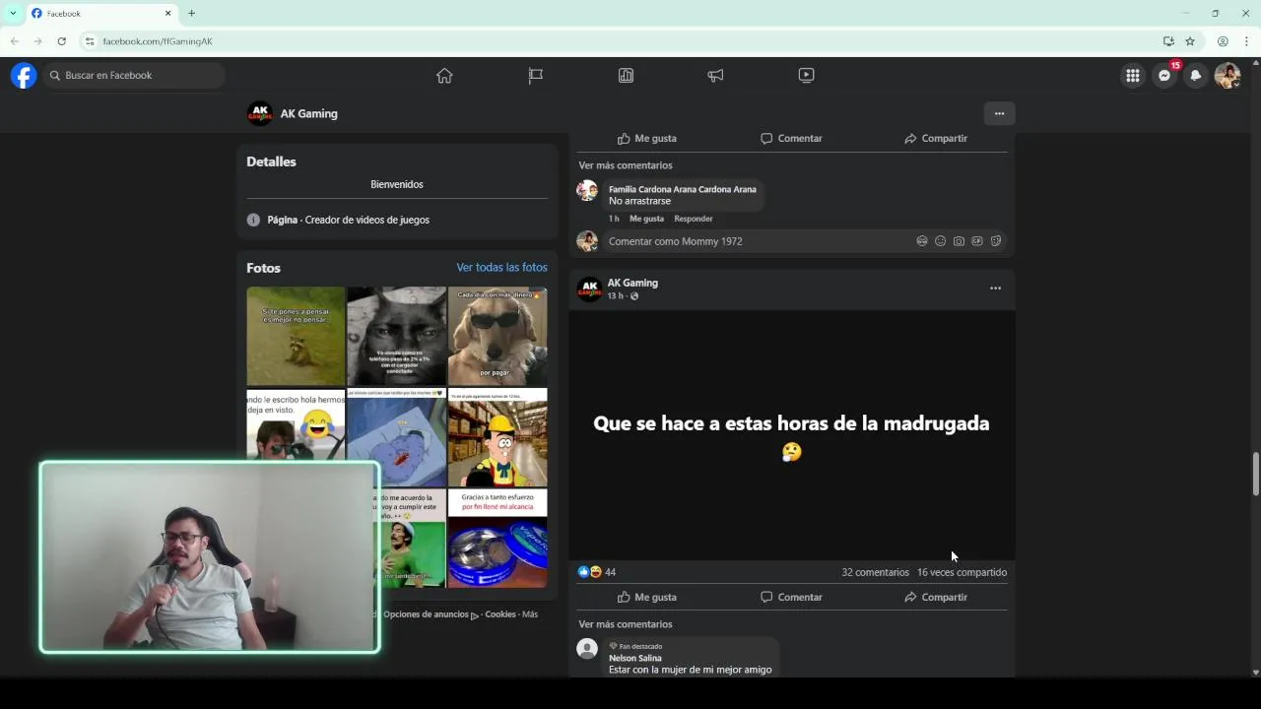Open Ver todas las fotos link

pos(501,268)
